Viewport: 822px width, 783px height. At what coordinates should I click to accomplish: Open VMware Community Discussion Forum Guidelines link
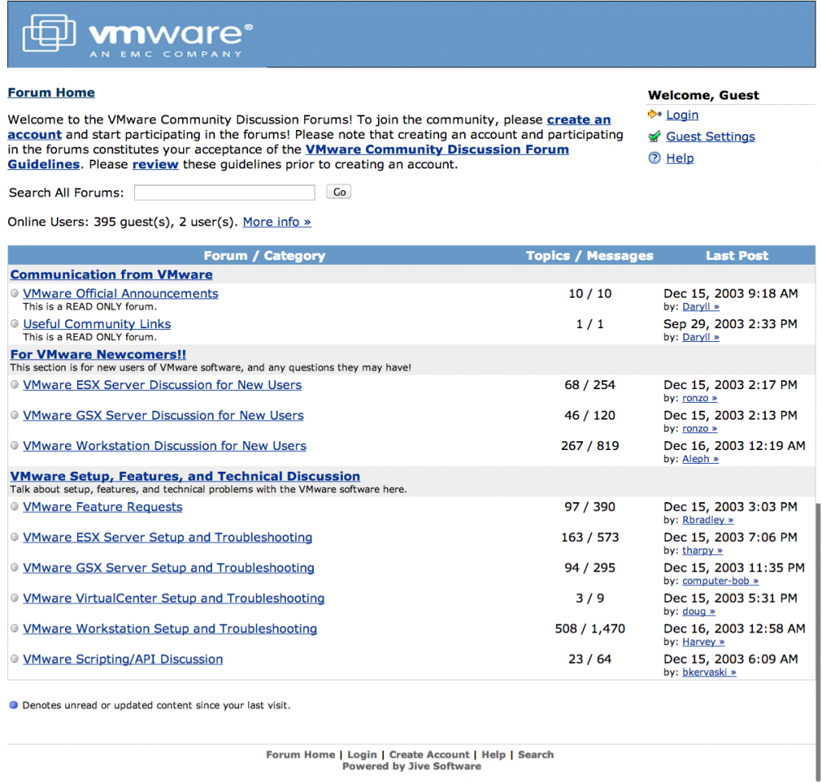click(437, 149)
